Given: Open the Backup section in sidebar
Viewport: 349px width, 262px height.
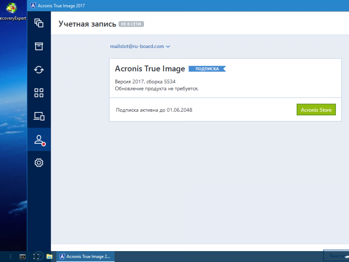Looking at the screenshot, I should click(x=39, y=23).
